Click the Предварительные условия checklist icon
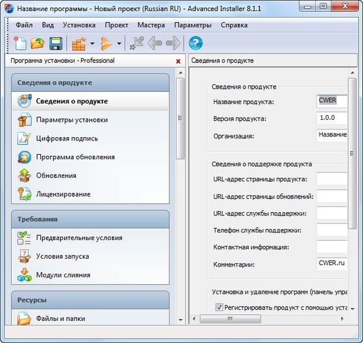 coord(24,238)
